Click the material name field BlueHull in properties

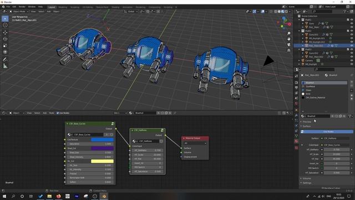(x=318, y=116)
